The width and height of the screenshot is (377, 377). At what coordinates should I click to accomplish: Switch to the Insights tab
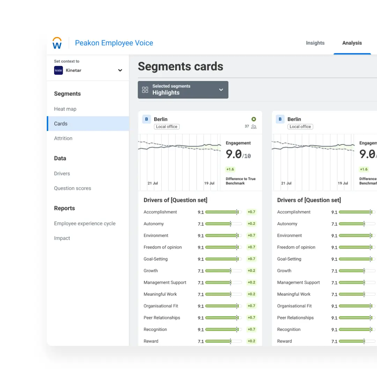[315, 43]
